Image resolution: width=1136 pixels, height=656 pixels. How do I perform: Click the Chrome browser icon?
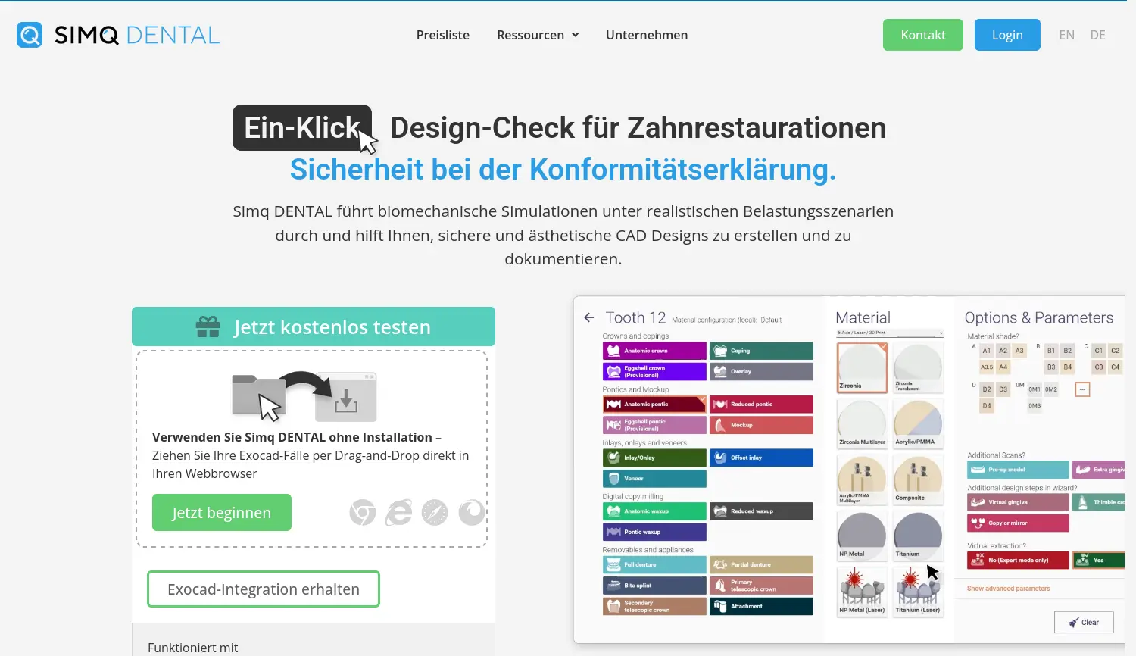click(x=363, y=513)
